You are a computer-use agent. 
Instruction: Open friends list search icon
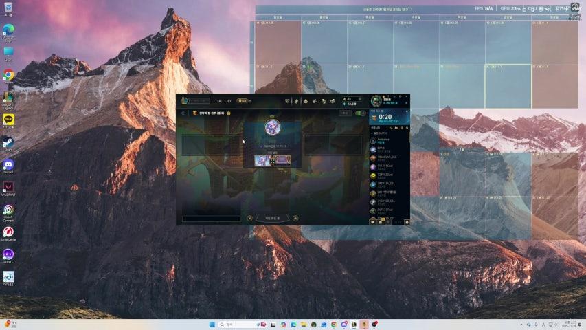(407, 128)
